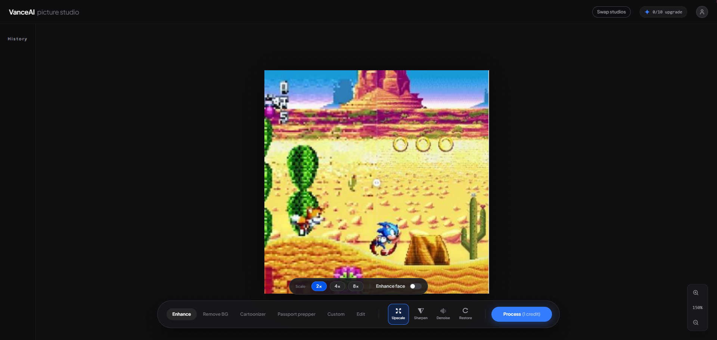Click the uploaded Sonic game image preview
The width and height of the screenshot is (717, 340).
click(x=376, y=182)
